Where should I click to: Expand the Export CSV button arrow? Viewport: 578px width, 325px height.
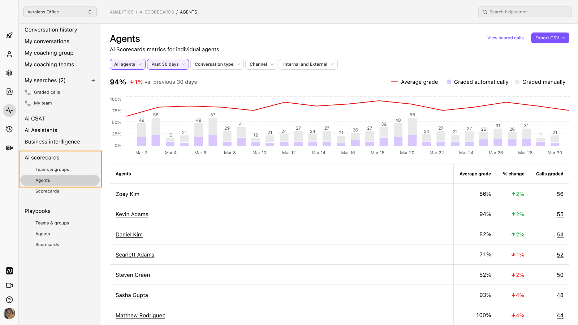point(564,38)
